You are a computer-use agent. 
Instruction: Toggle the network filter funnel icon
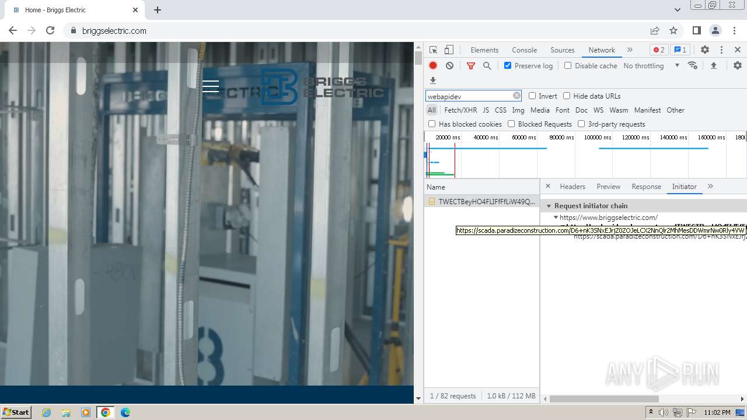(470, 66)
